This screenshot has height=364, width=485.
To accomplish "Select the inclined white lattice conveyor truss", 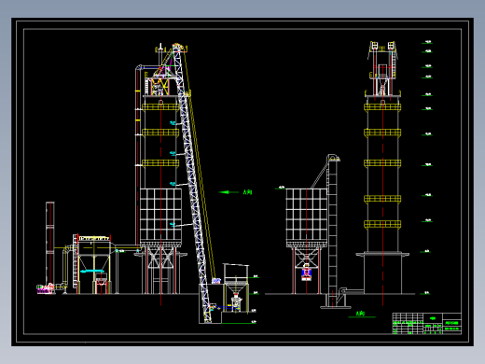I will (190, 184).
